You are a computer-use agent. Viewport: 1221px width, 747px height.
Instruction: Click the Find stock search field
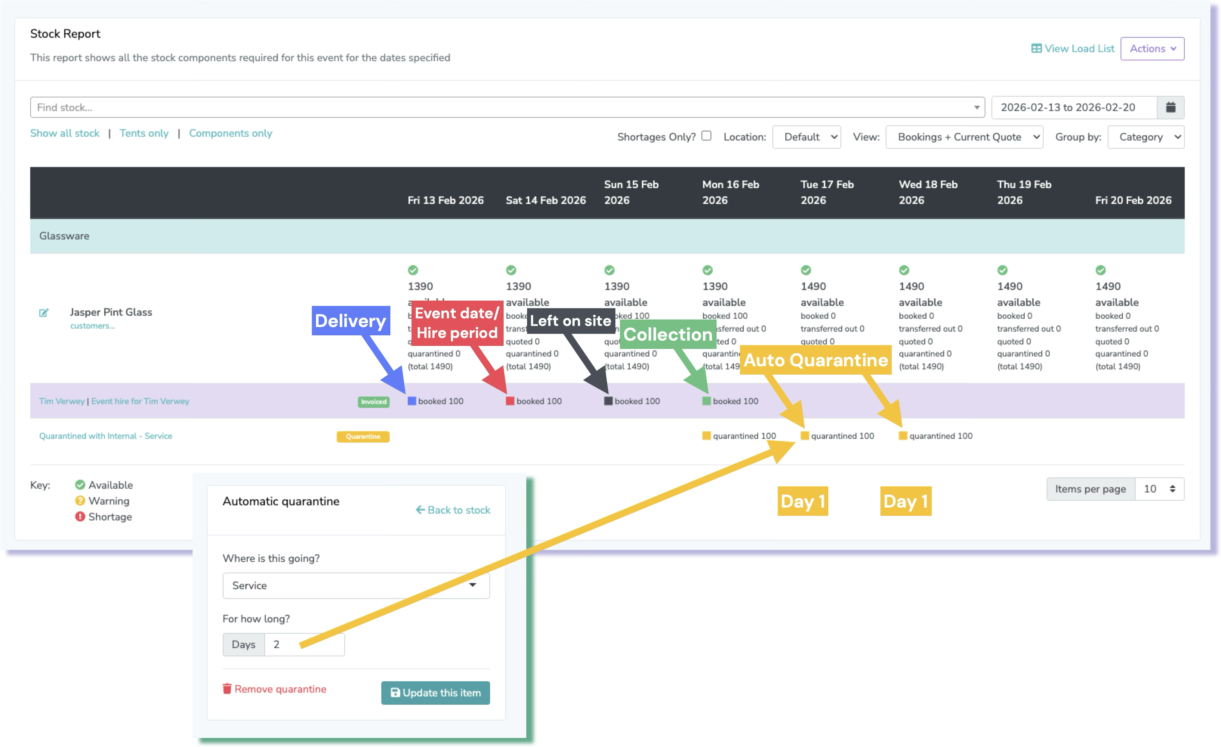coord(501,108)
